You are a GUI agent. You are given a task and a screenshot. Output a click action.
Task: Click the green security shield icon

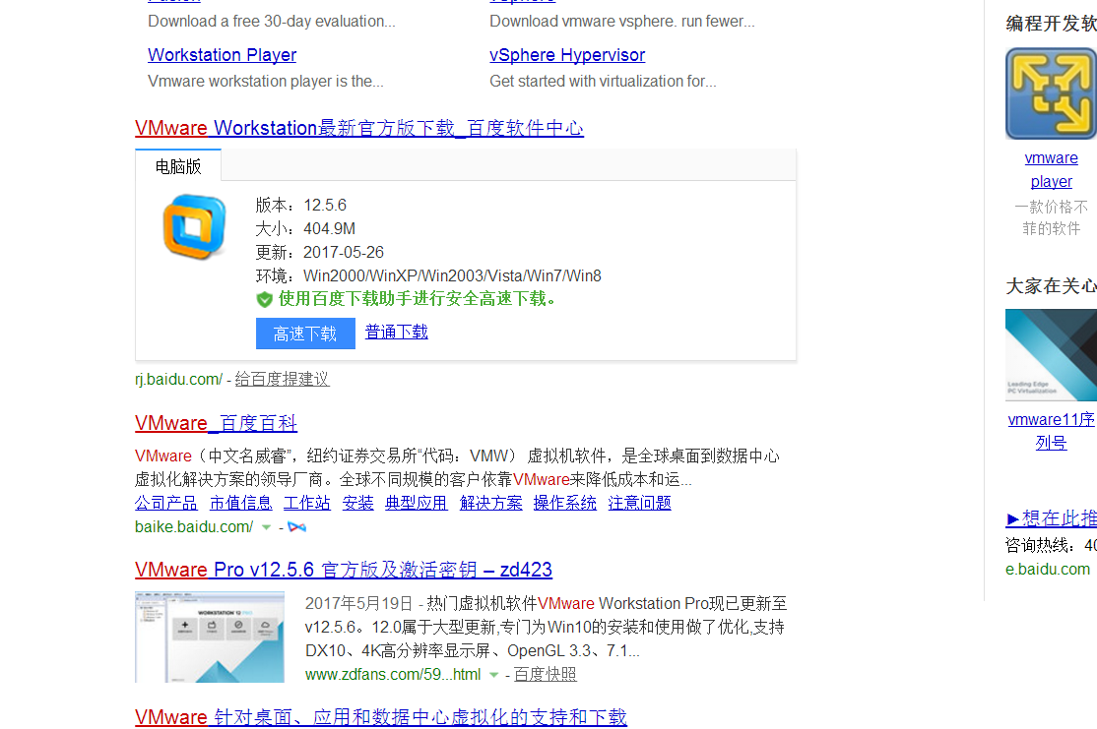264,300
